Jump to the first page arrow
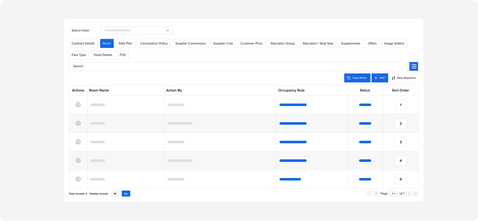This screenshot has width=478, height=221. (376, 194)
